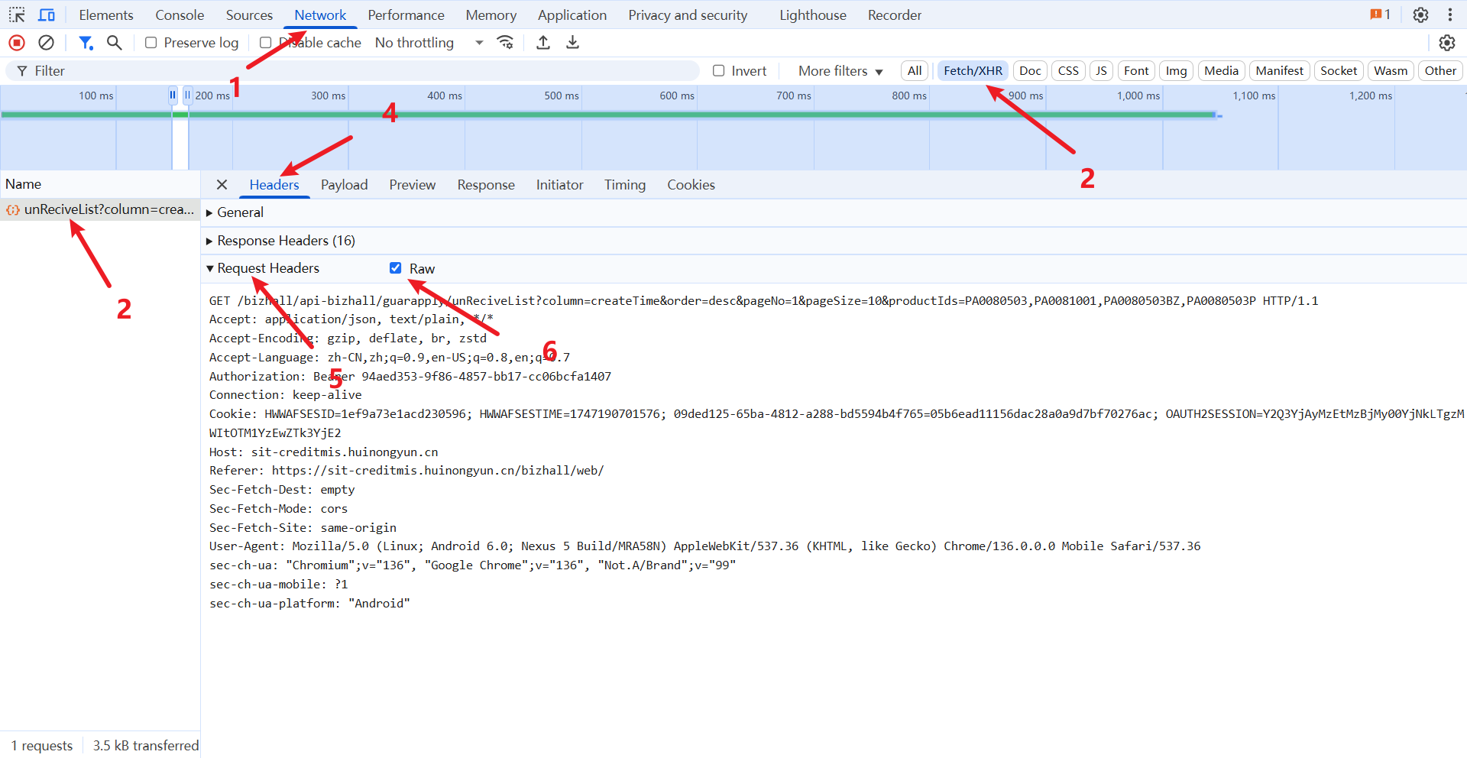Click the export HAR download icon
Image resolution: width=1467 pixels, height=758 pixels.
pos(572,43)
